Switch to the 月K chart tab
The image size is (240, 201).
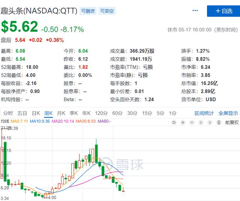[x=61, y=113]
